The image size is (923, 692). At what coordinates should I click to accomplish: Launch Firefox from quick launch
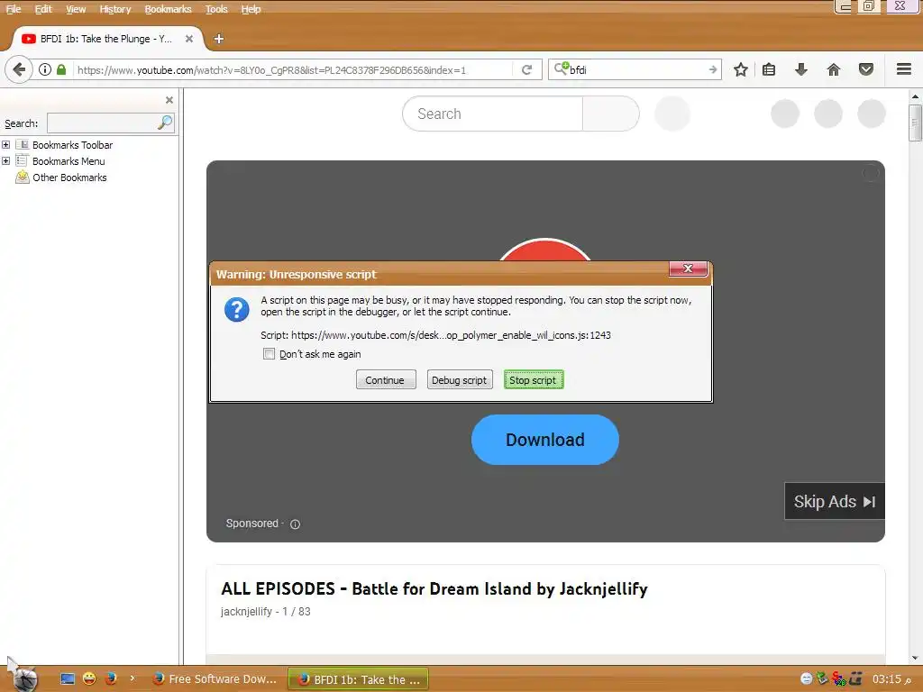pyautogui.click(x=111, y=678)
